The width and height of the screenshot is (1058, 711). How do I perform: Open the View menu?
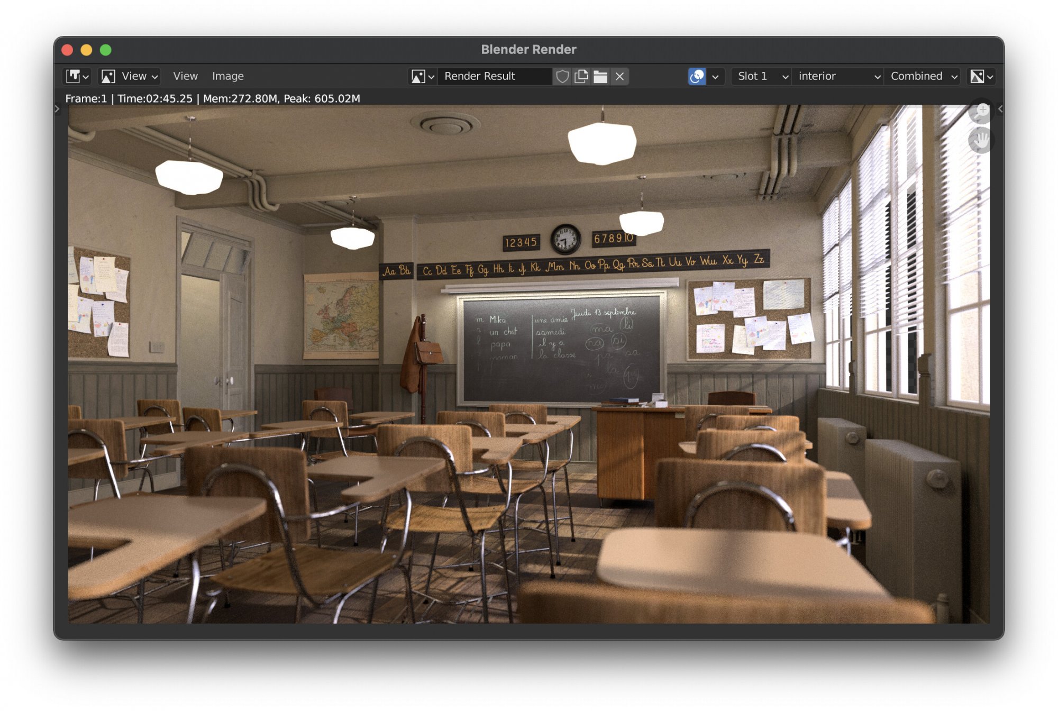point(185,76)
